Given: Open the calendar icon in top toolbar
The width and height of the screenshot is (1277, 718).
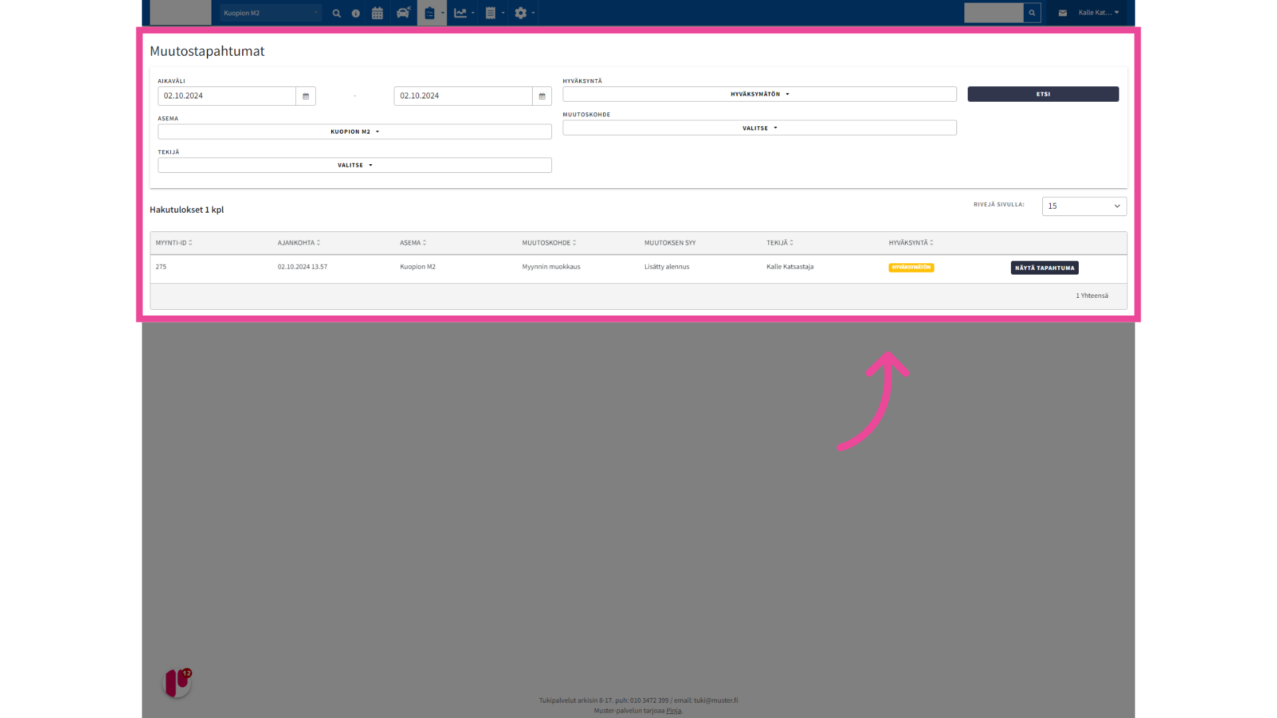Looking at the screenshot, I should [x=377, y=13].
